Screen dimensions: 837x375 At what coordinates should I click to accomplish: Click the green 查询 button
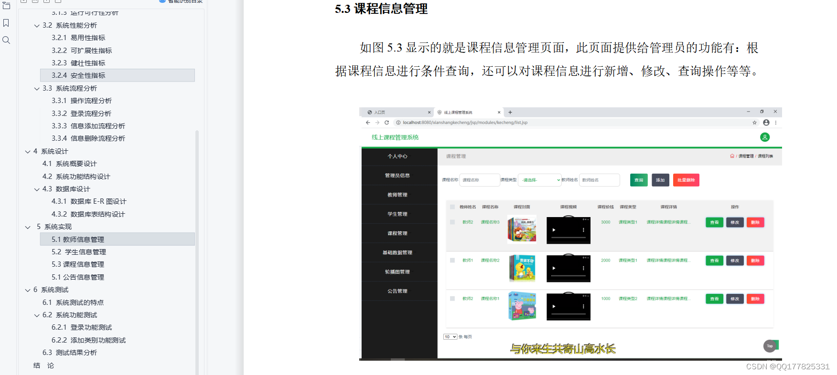click(x=639, y=180)
